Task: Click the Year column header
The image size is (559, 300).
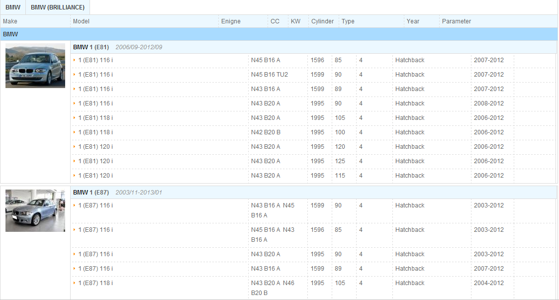Action: 413,21
